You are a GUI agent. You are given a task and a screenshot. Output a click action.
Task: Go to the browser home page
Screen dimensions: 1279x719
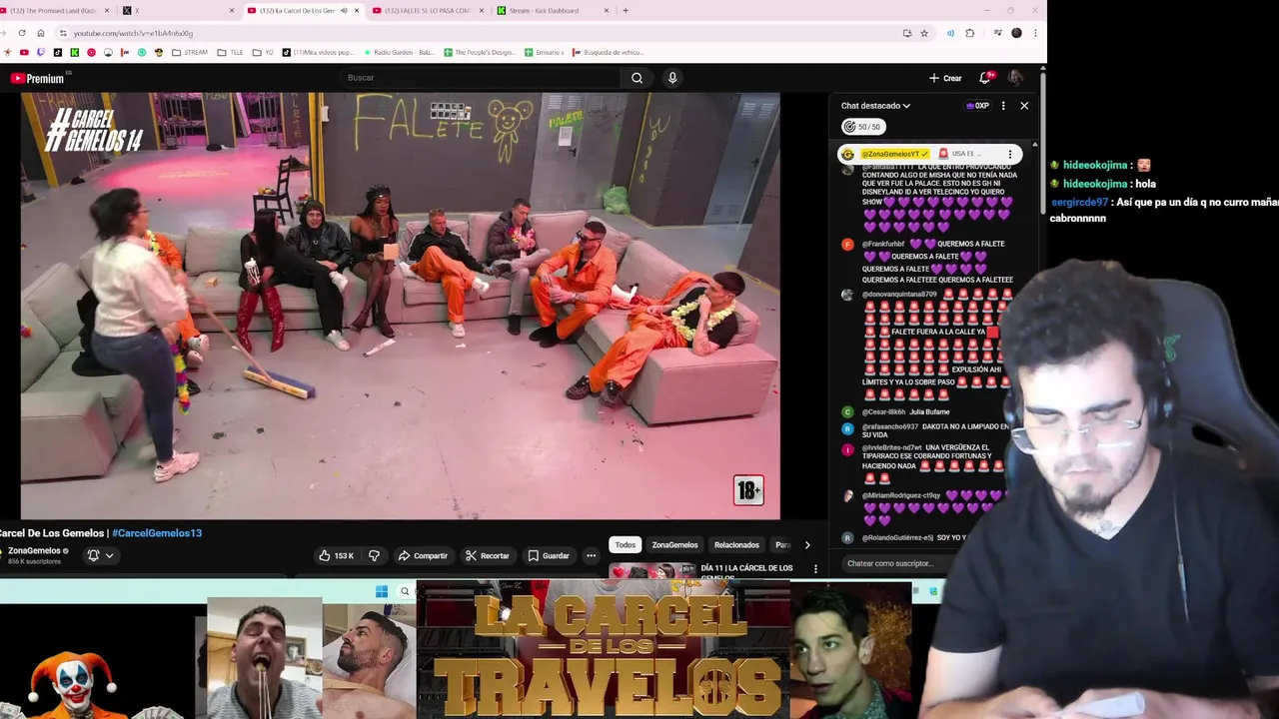40,33
